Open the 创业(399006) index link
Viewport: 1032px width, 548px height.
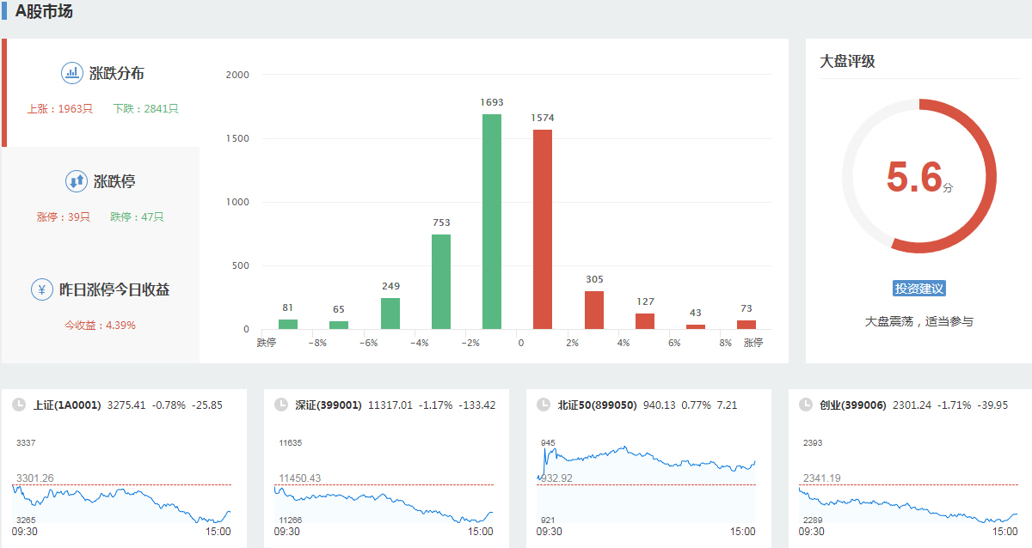(x=852, y=405)
